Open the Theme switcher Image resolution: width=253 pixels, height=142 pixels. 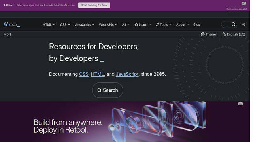[208, 34]
